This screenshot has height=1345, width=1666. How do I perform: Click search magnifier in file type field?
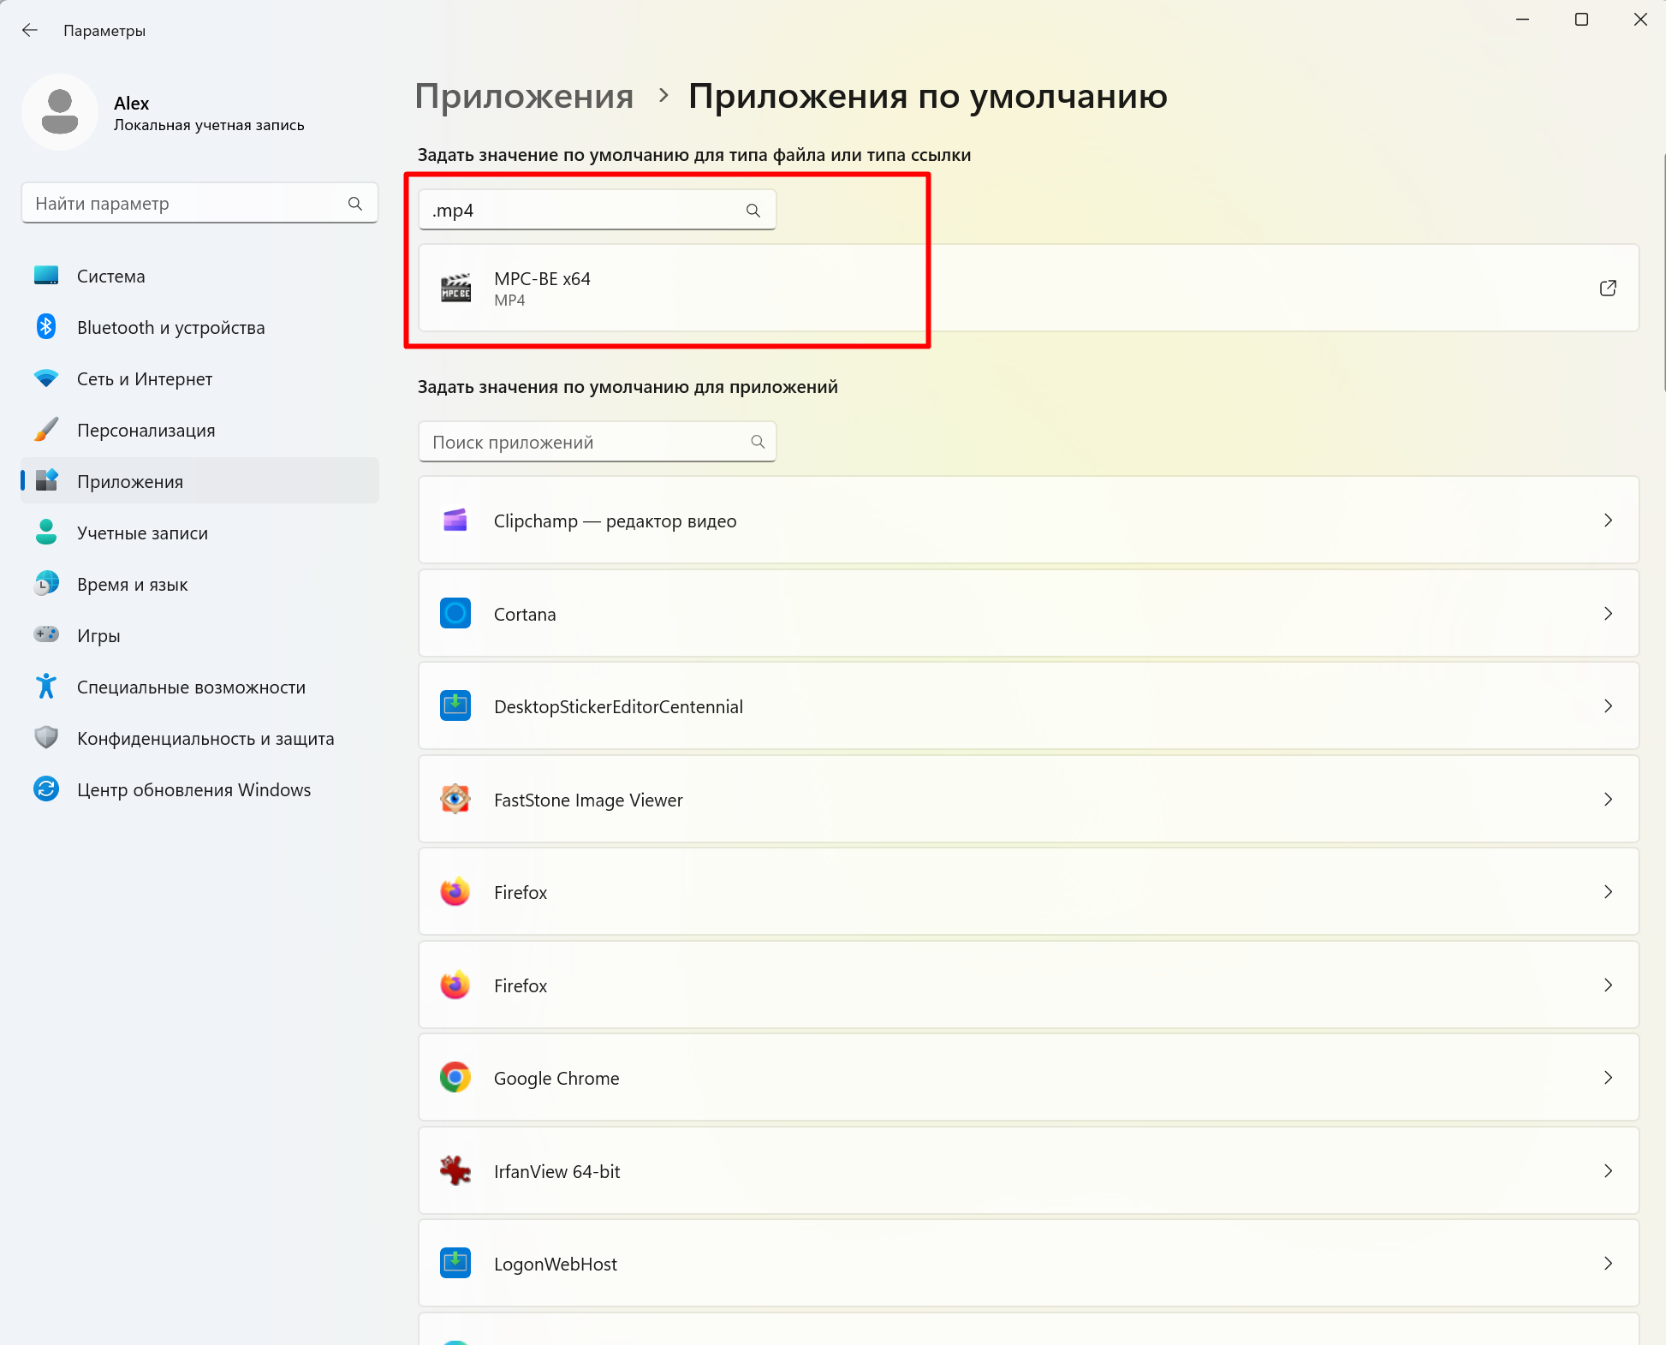point(753,211)
